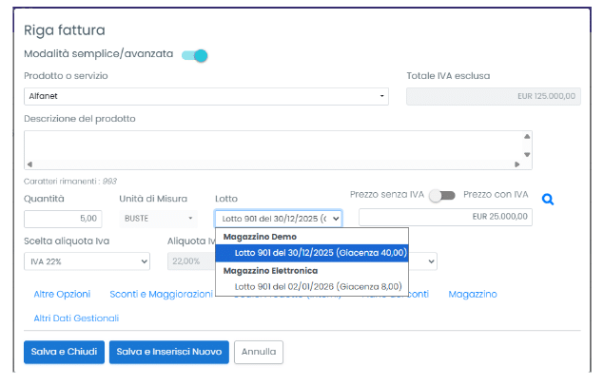Switch the Prezzo senza IVA/con IVA toggle
Screen dimensions: 604x386
(441, 195)
